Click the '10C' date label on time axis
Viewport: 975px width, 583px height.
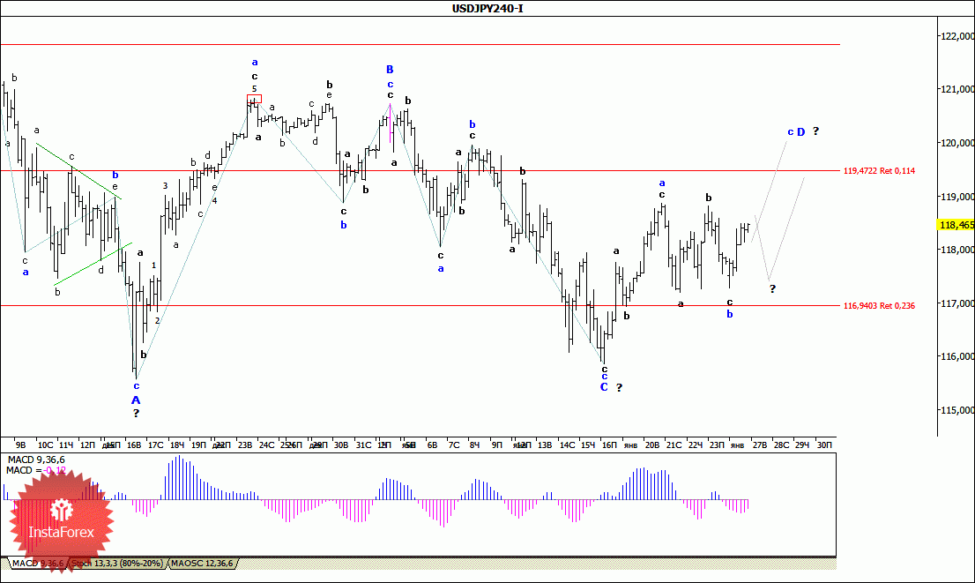pyautogui.click(x=45, y=445)
